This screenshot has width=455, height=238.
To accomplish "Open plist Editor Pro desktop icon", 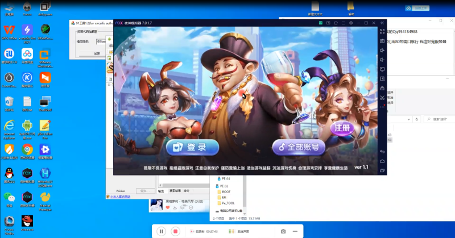I will 45,130.
